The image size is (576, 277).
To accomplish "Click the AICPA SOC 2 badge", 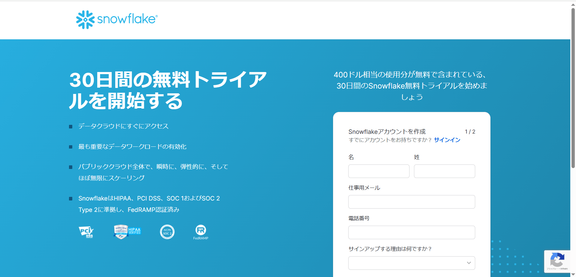I will coord(167,232).
